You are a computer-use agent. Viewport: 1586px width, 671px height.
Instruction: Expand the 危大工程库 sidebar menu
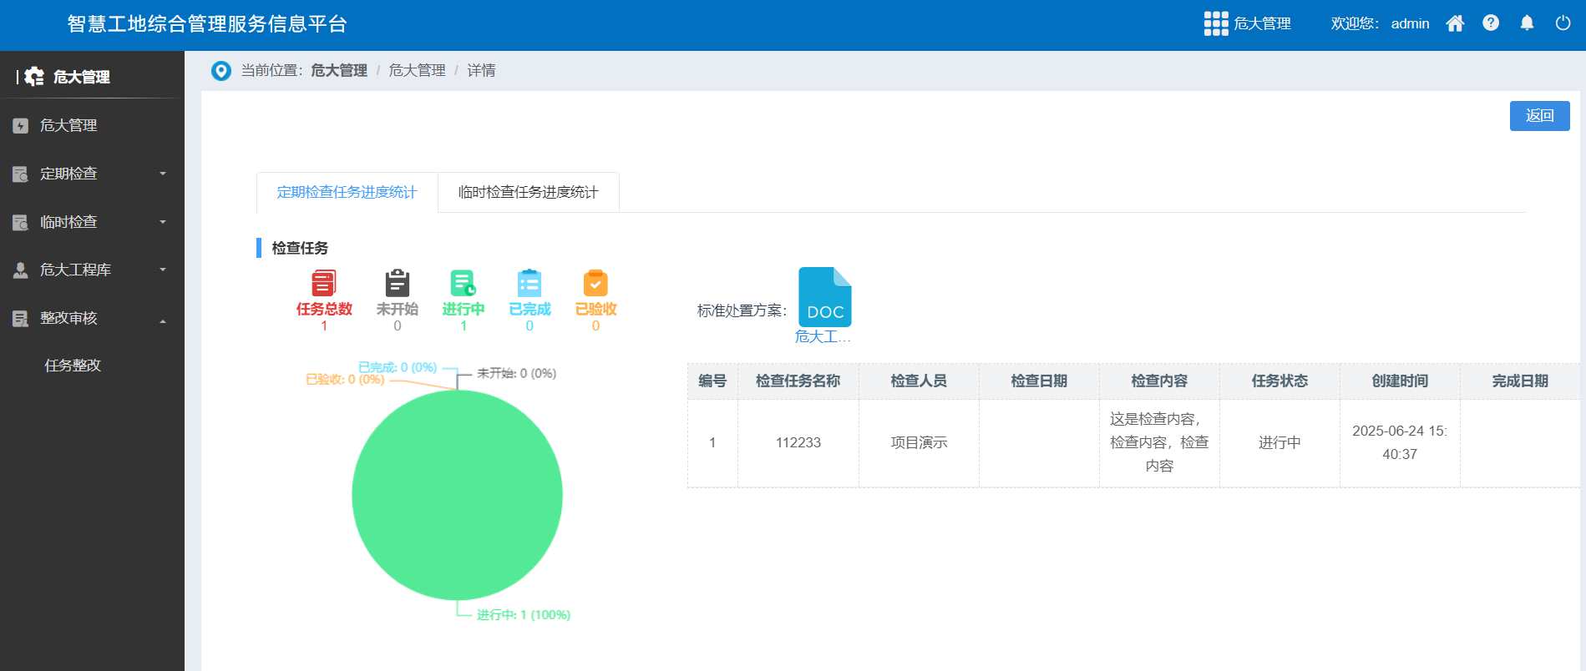pyautogui.click(x=91, y=270)
